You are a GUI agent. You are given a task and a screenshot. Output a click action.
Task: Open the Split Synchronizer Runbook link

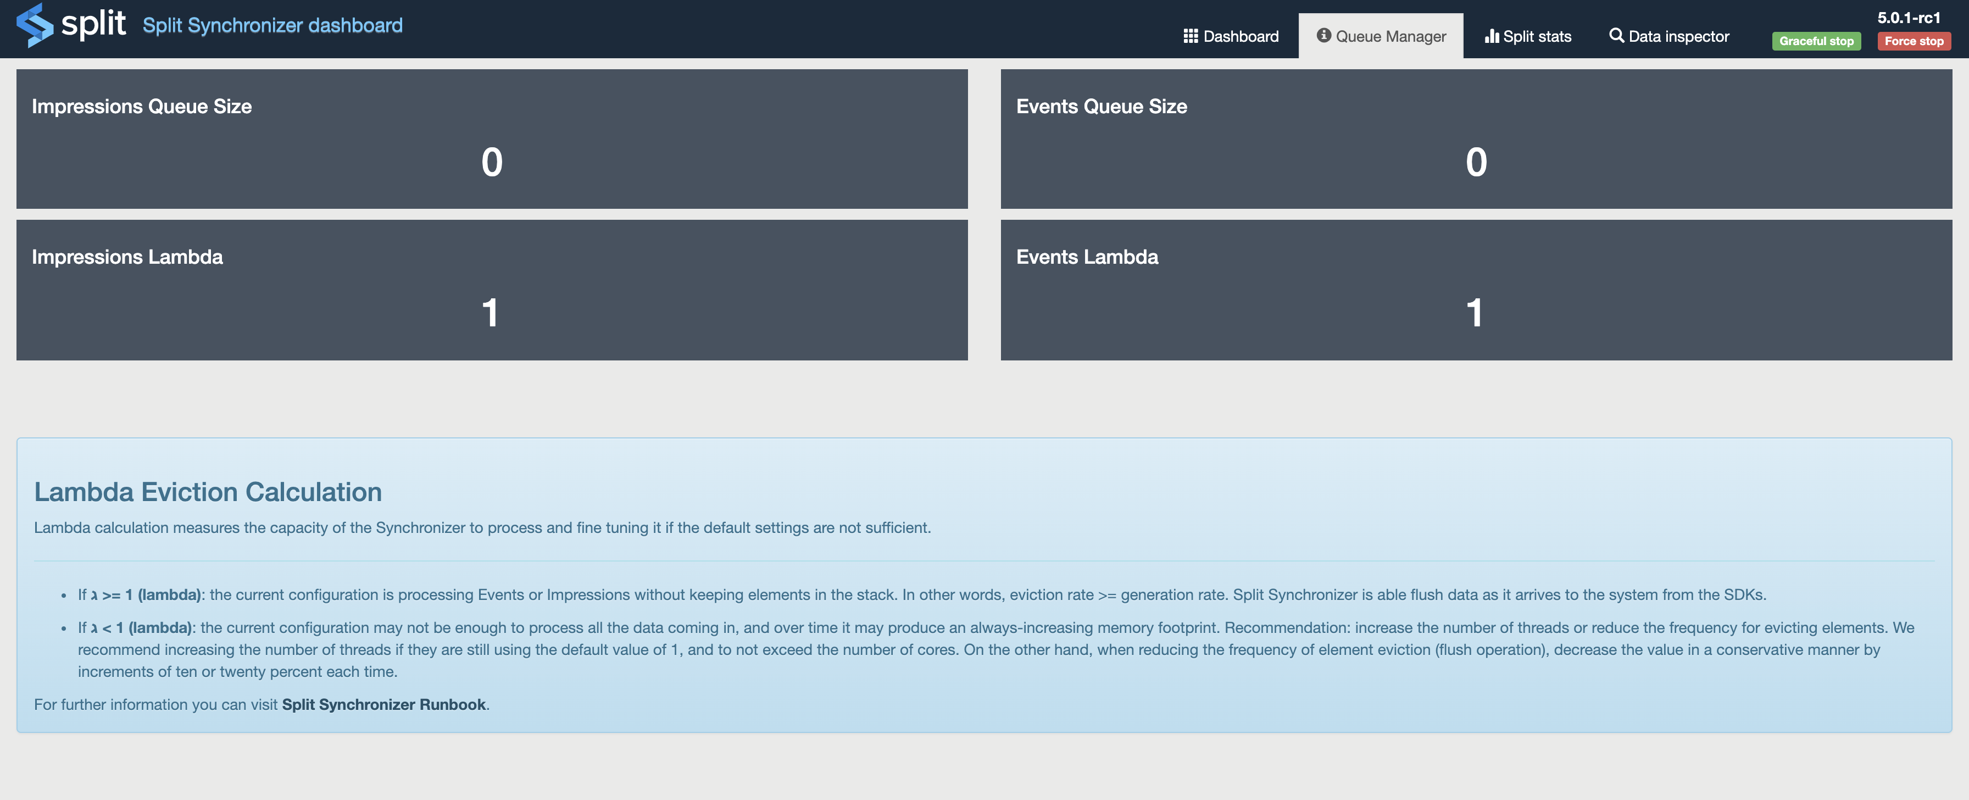tap(383, 704)
